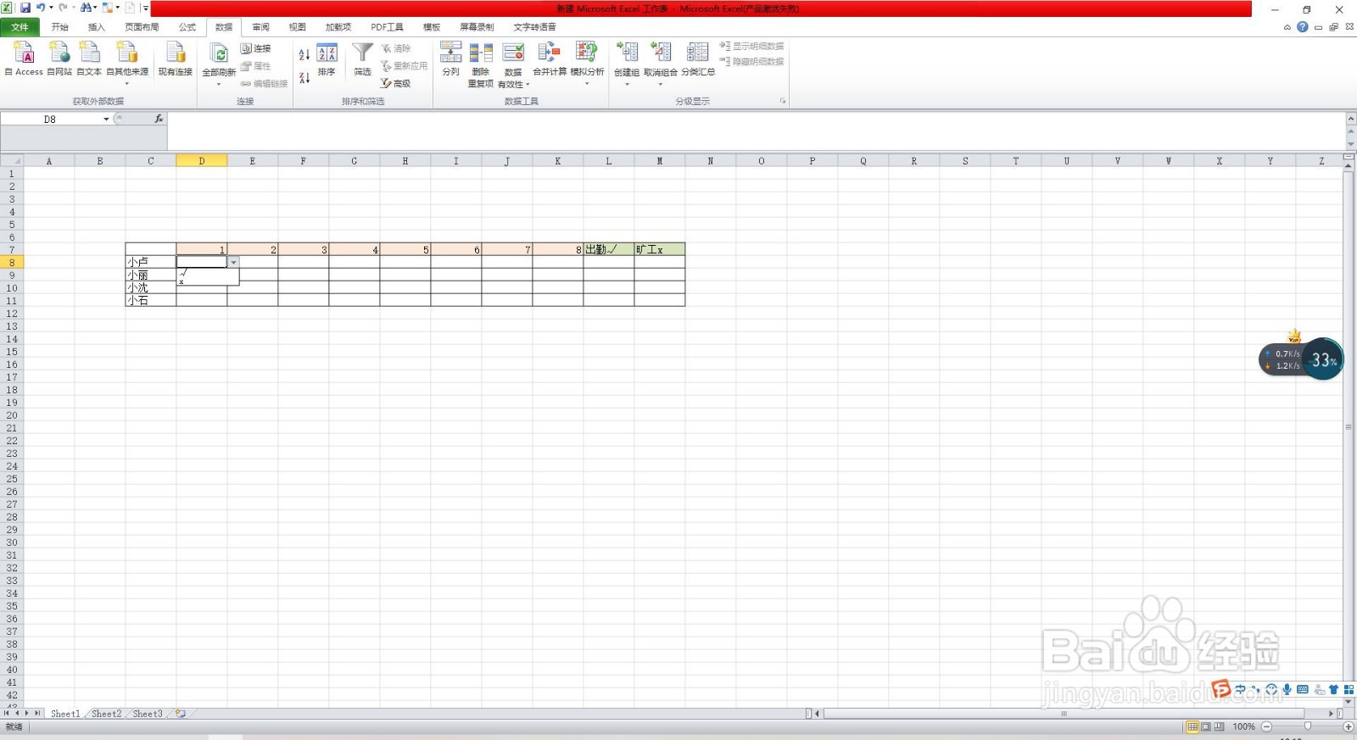1357x740 pixels.
Task: Click the zoom-out minus button
Action: 1266,726
